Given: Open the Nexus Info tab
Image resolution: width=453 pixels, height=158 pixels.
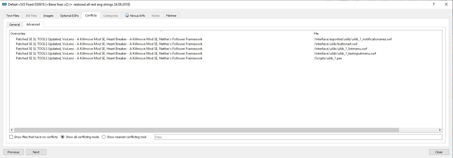Looking at the screenshot, I should tap(135, 16).
